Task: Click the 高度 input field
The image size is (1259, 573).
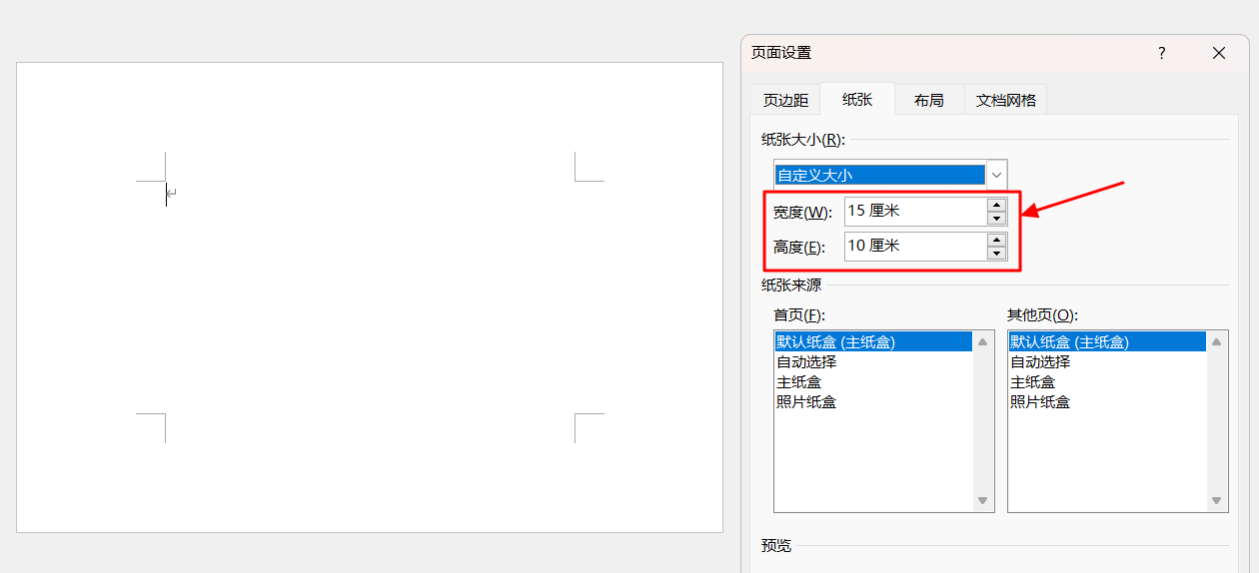Action: [x=915, y=246]
